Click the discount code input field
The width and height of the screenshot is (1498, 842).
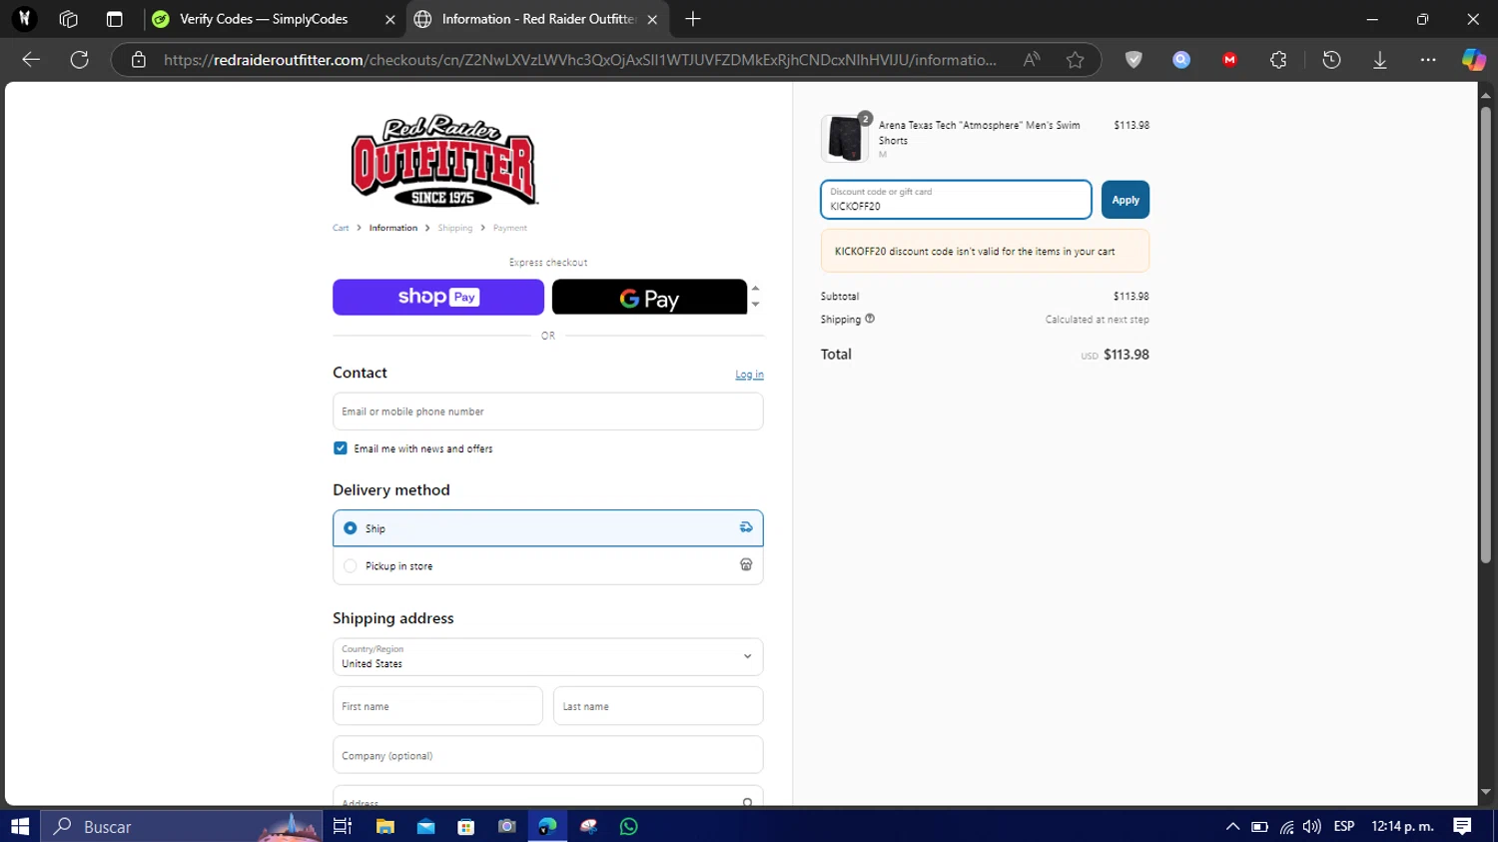pos(956,200)
